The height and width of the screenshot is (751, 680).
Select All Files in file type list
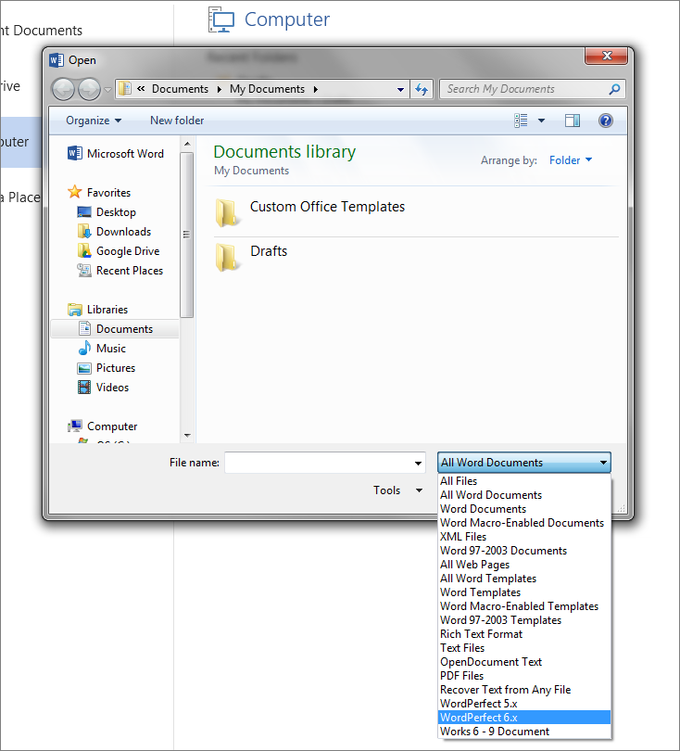pyautogui.click(x=524, y=481)
